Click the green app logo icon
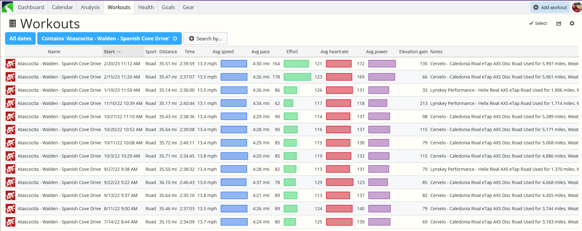582x231 pixels. pos(7,7)
